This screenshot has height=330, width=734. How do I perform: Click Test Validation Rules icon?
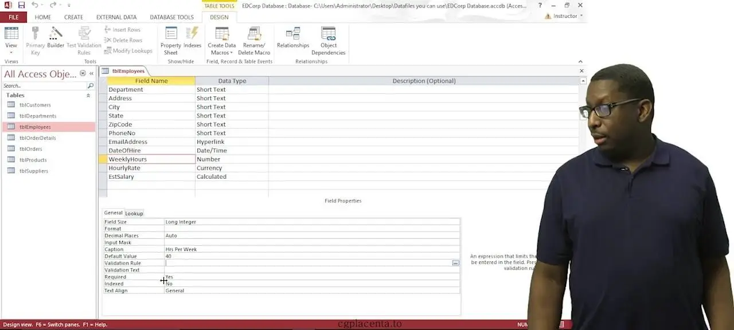84,41
